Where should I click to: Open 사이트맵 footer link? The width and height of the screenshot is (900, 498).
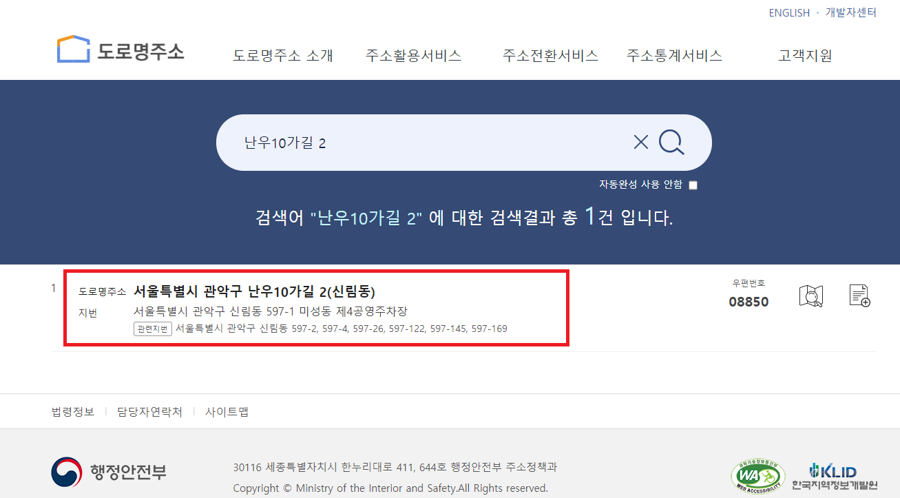tap(227, 412)
